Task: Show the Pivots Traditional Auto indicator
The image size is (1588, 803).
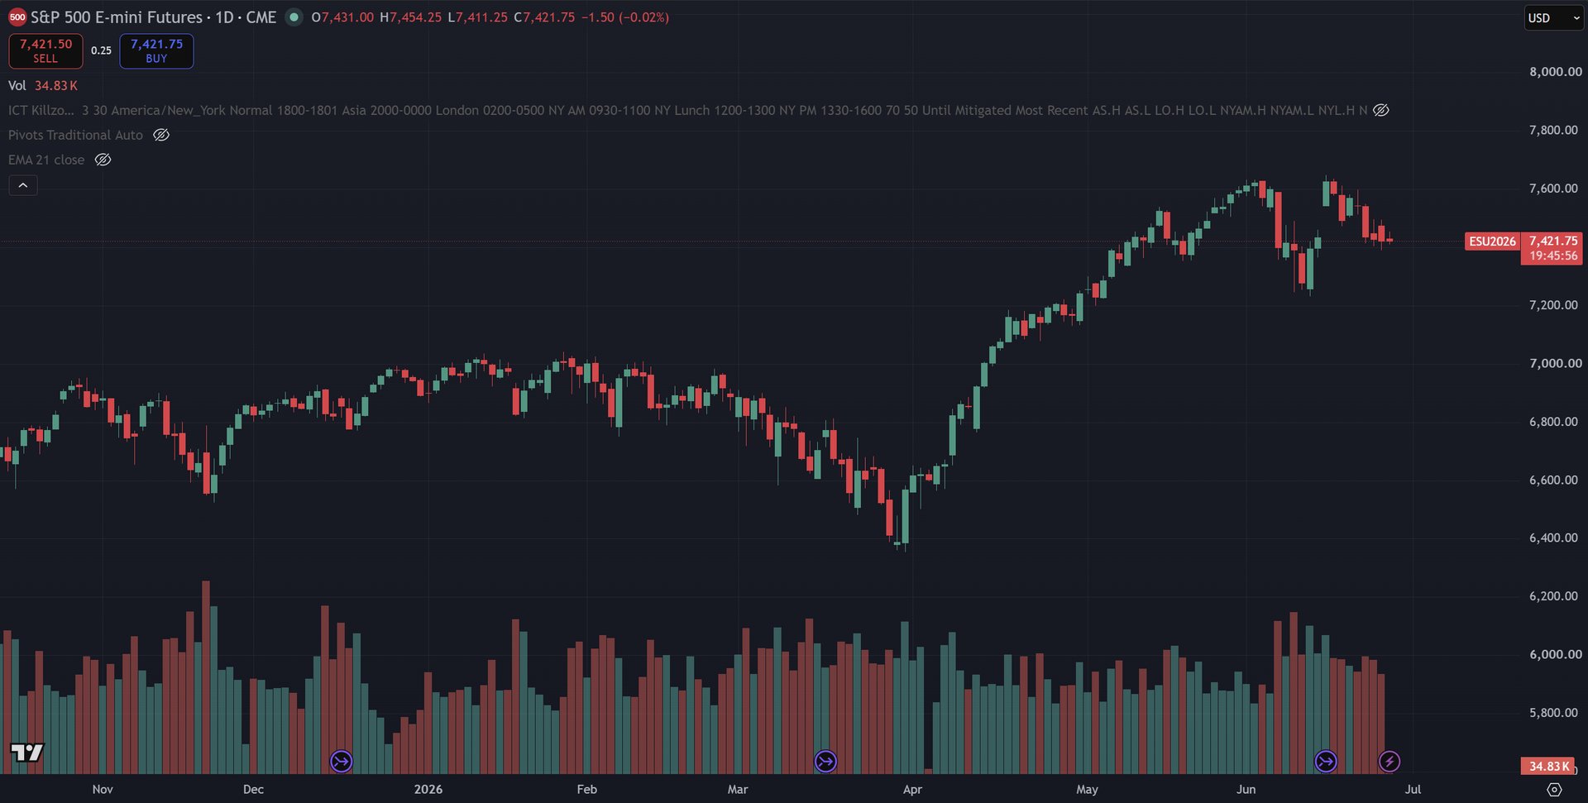Action: click(161, 135)
